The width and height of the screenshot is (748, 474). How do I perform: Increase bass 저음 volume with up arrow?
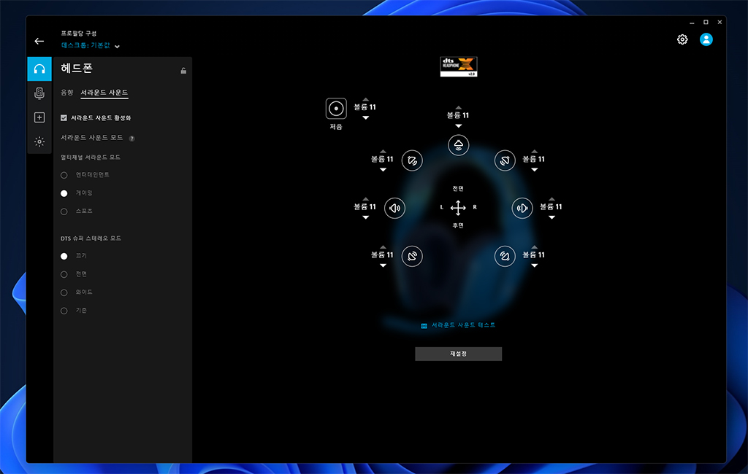point(365,99)
